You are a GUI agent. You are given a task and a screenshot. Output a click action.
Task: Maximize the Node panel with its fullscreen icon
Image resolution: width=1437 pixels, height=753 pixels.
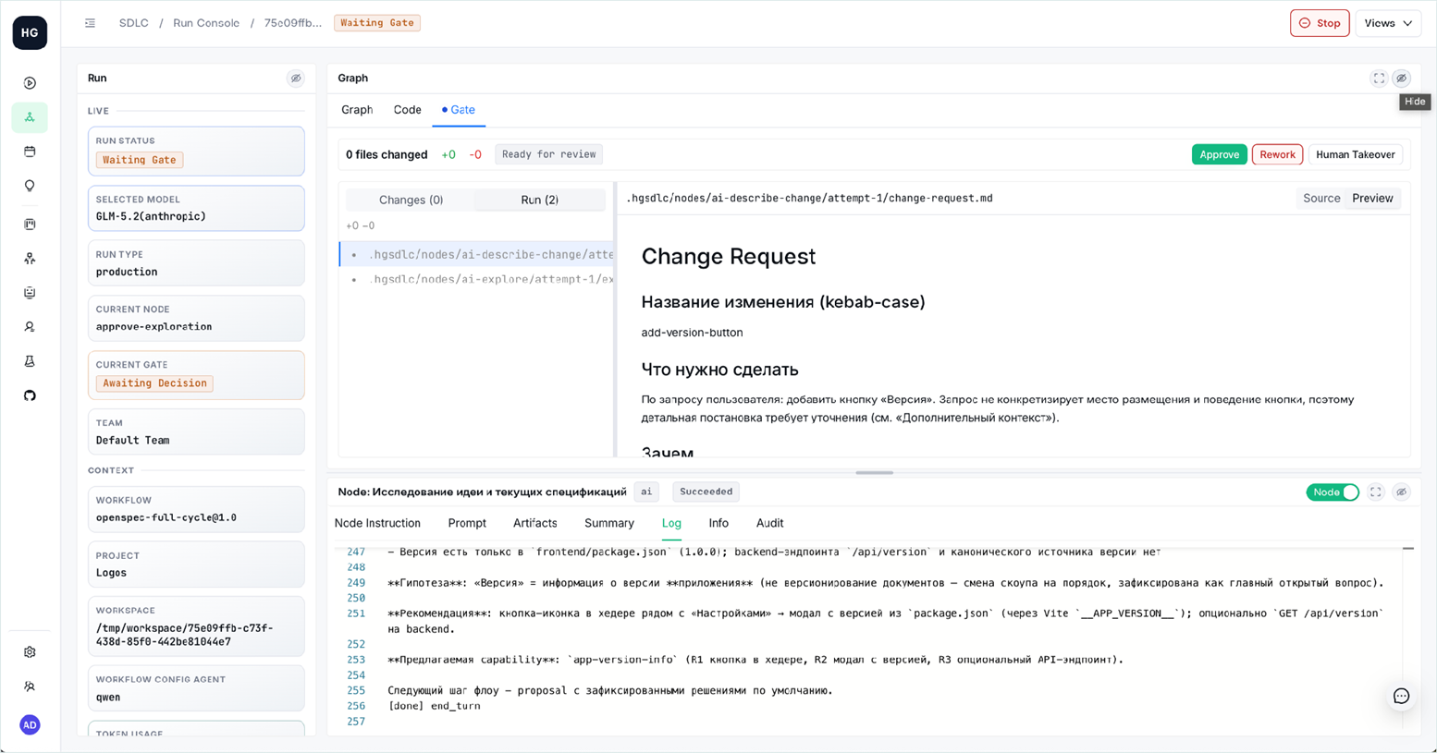pyautogui.click(x=1376, y=492)
